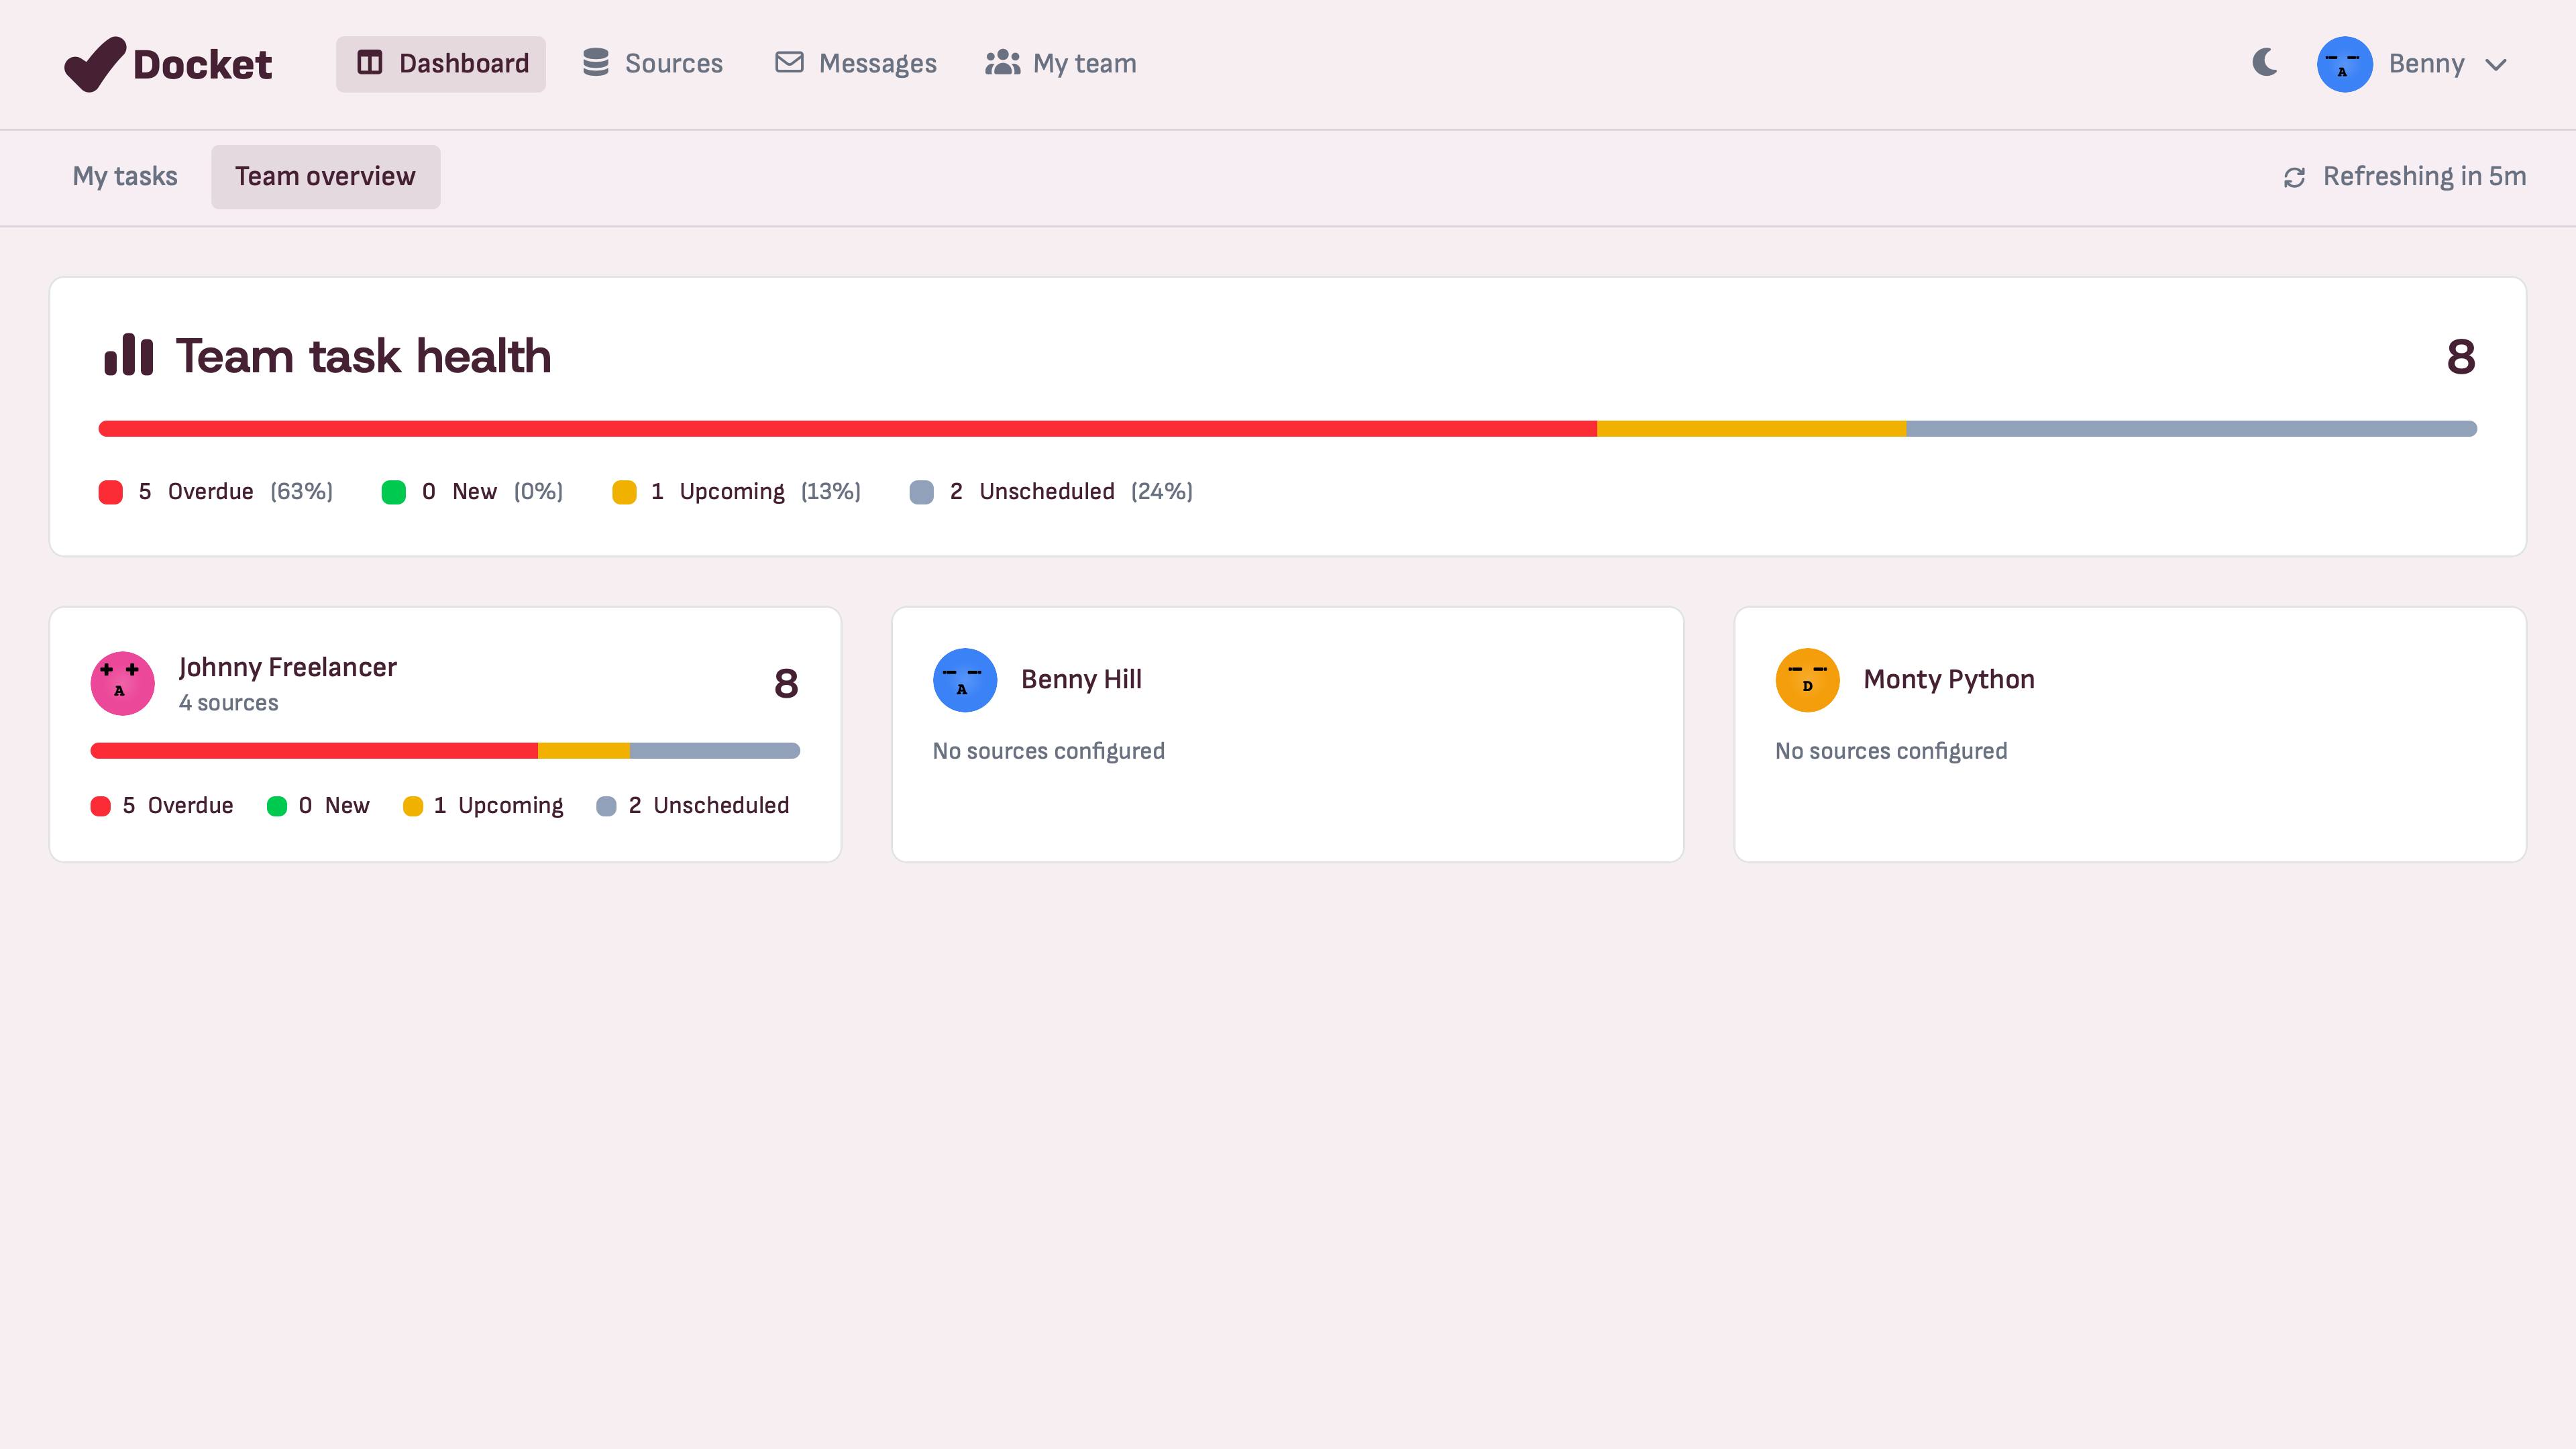Click the My team people icon

[1002, 63]
